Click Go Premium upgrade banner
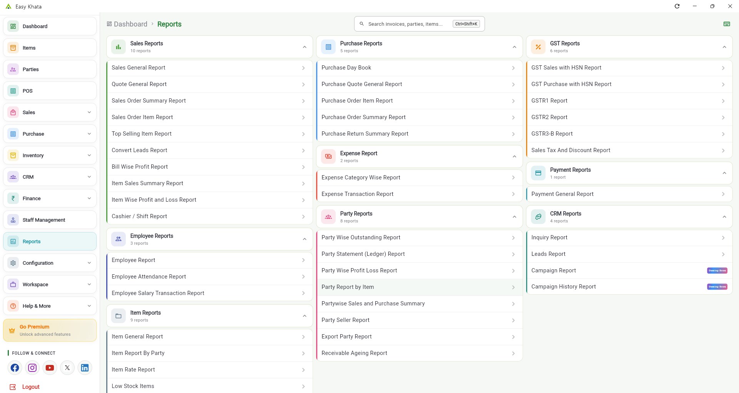Image resolution: width=739 pixels, height=393 pixels. click(x=50, y=330)
